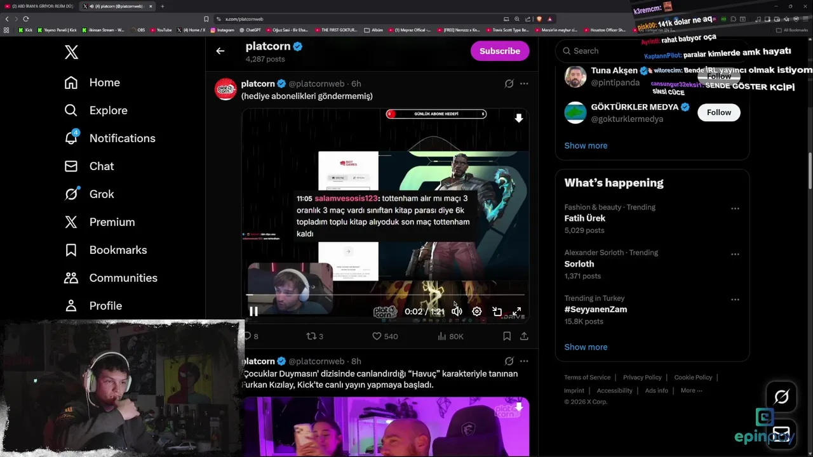
Task: Open video settings gear
Action: (x=477, y=311)
